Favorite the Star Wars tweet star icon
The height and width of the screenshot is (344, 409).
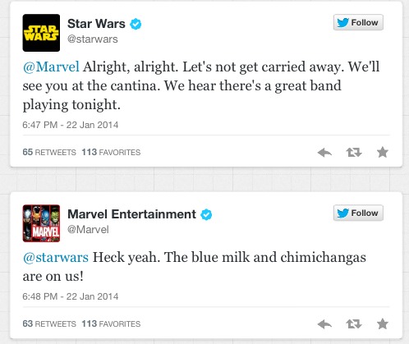[383, 152]
